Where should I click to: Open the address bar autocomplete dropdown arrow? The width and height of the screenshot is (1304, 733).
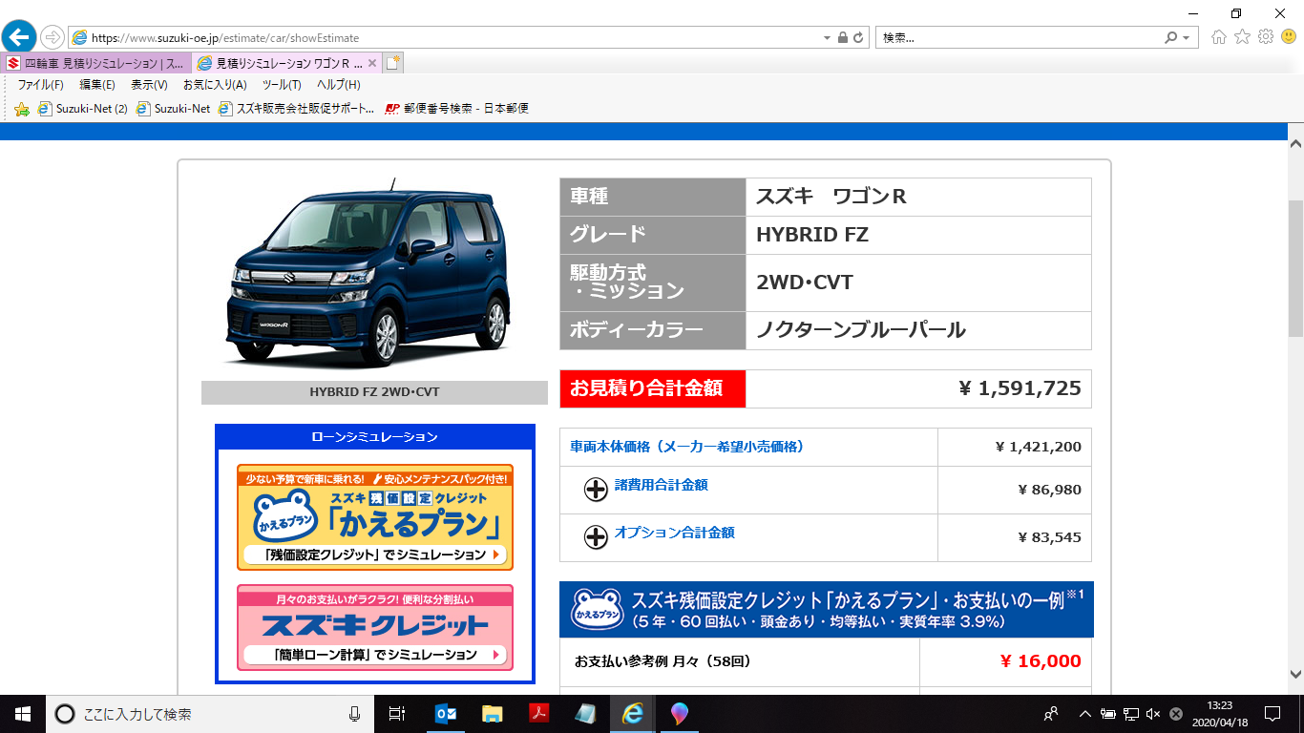coord(827,38)
